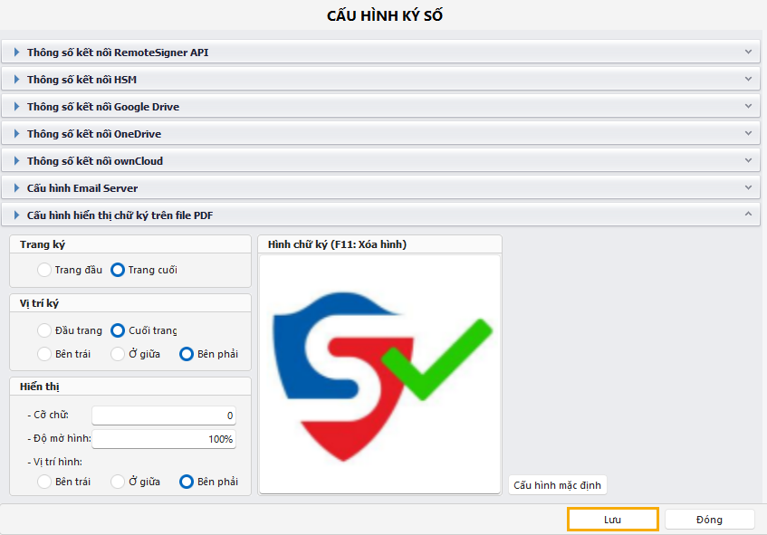
Task: Open Thông số kết nối HSM header
Action: pyautogui.click(x=380, y=80)
